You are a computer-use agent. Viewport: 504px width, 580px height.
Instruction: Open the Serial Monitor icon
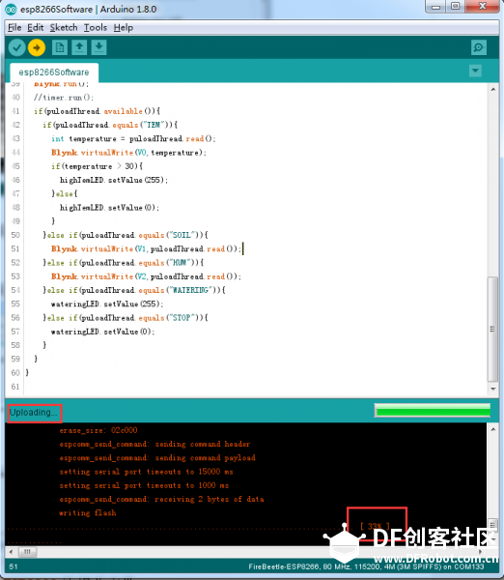point(479,47)
